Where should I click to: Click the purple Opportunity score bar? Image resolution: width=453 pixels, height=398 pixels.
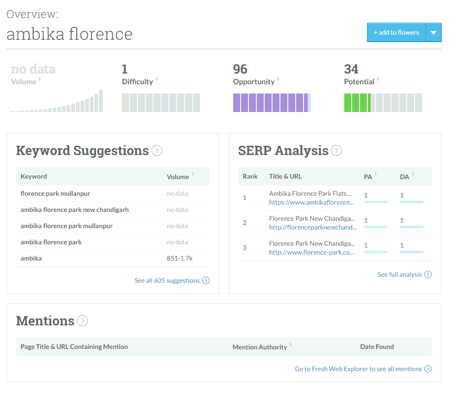tap(272, 103)
